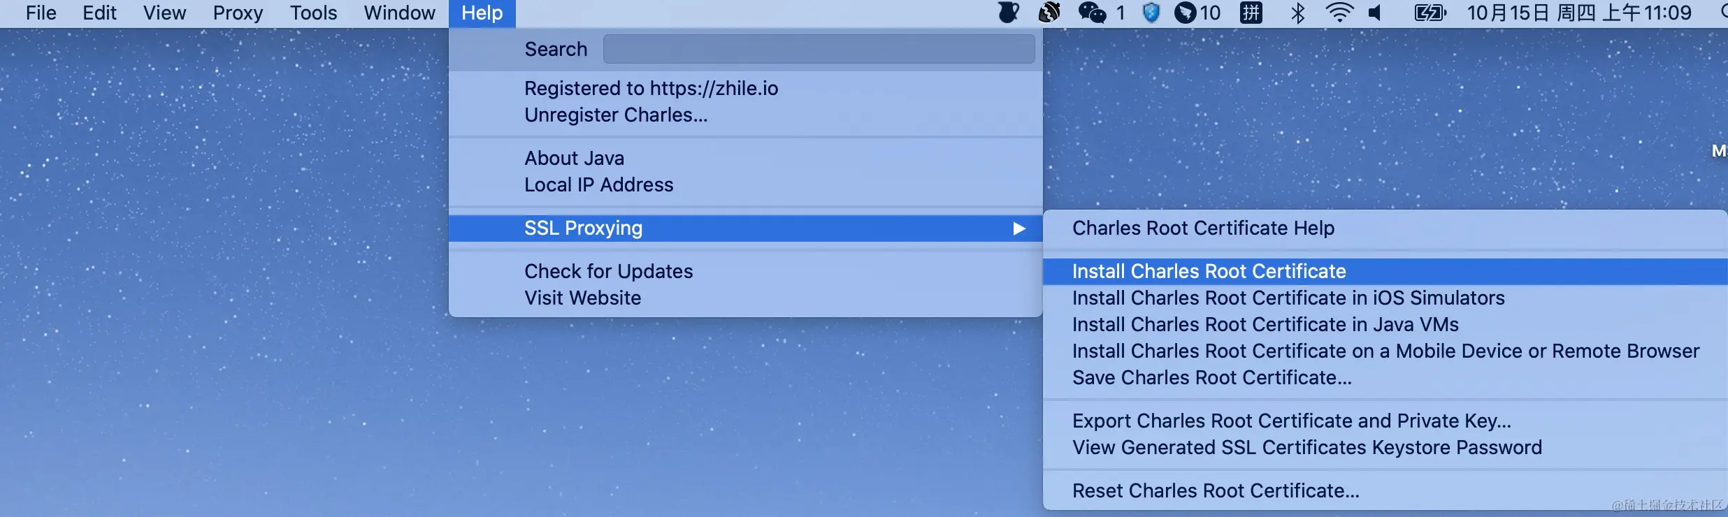Select the SSL Proxying menu item
Viewport: 1728px width, 517px height.
pyautogui.click(x=745, y=228)
